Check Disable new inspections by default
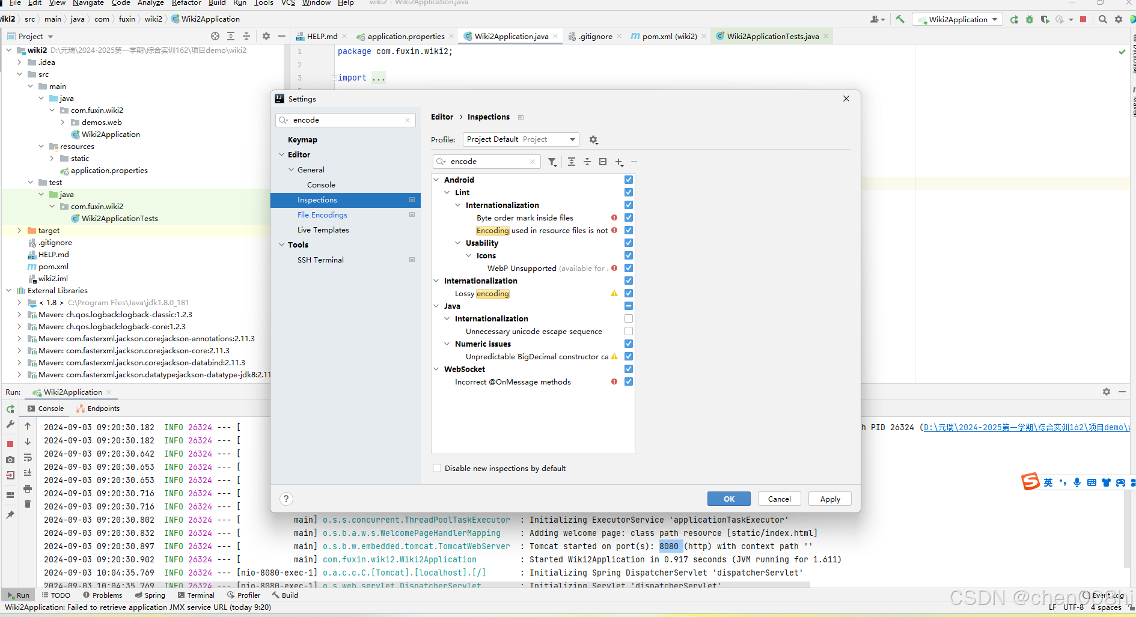Screen dimensions: 1136x617 coord(437,468)
